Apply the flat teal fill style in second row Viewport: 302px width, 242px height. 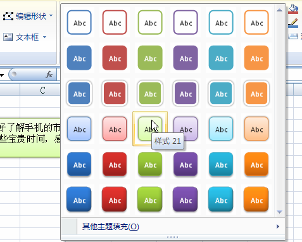[x=221, y=58]
